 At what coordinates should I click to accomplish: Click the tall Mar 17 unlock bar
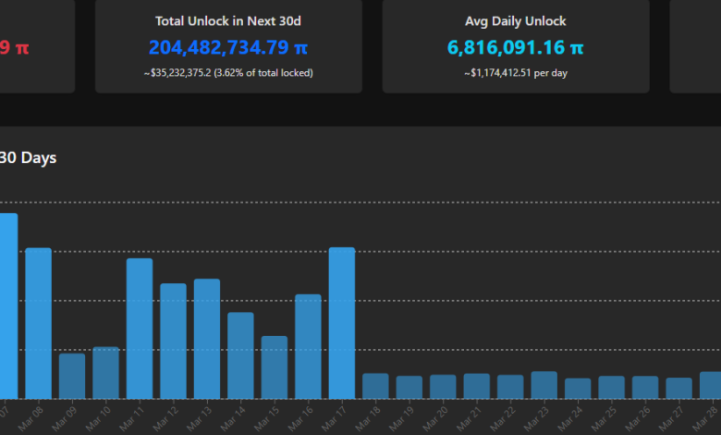point(342,323)
